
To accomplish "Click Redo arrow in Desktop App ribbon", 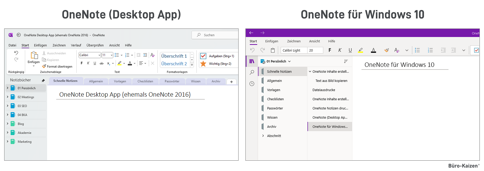I will (x=16, y=59).
